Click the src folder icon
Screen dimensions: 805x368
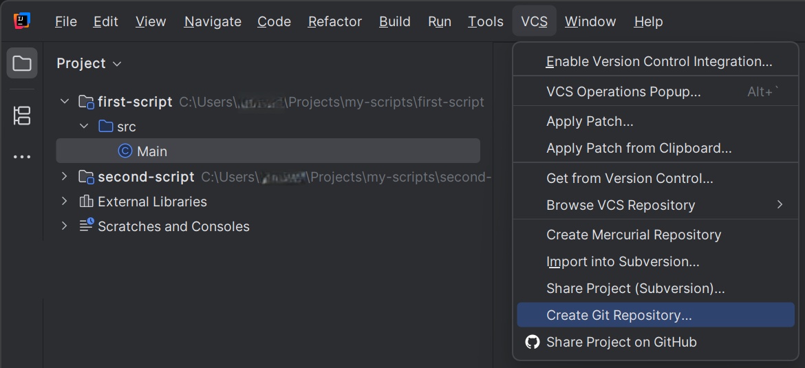coord(106,127)
